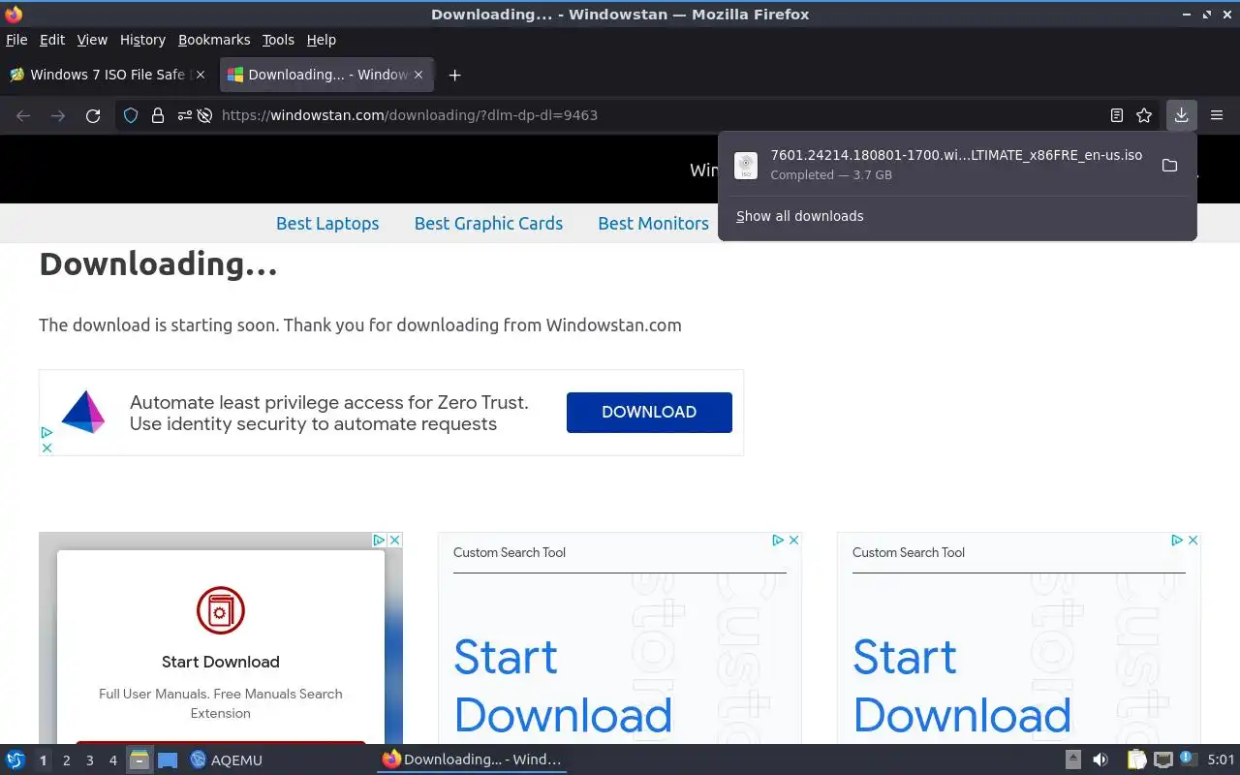The width and height of the screenshot is (1240, 775).
Task: Click AdChoices icon on rightmost Custom Search ad
Action: 1177,540
